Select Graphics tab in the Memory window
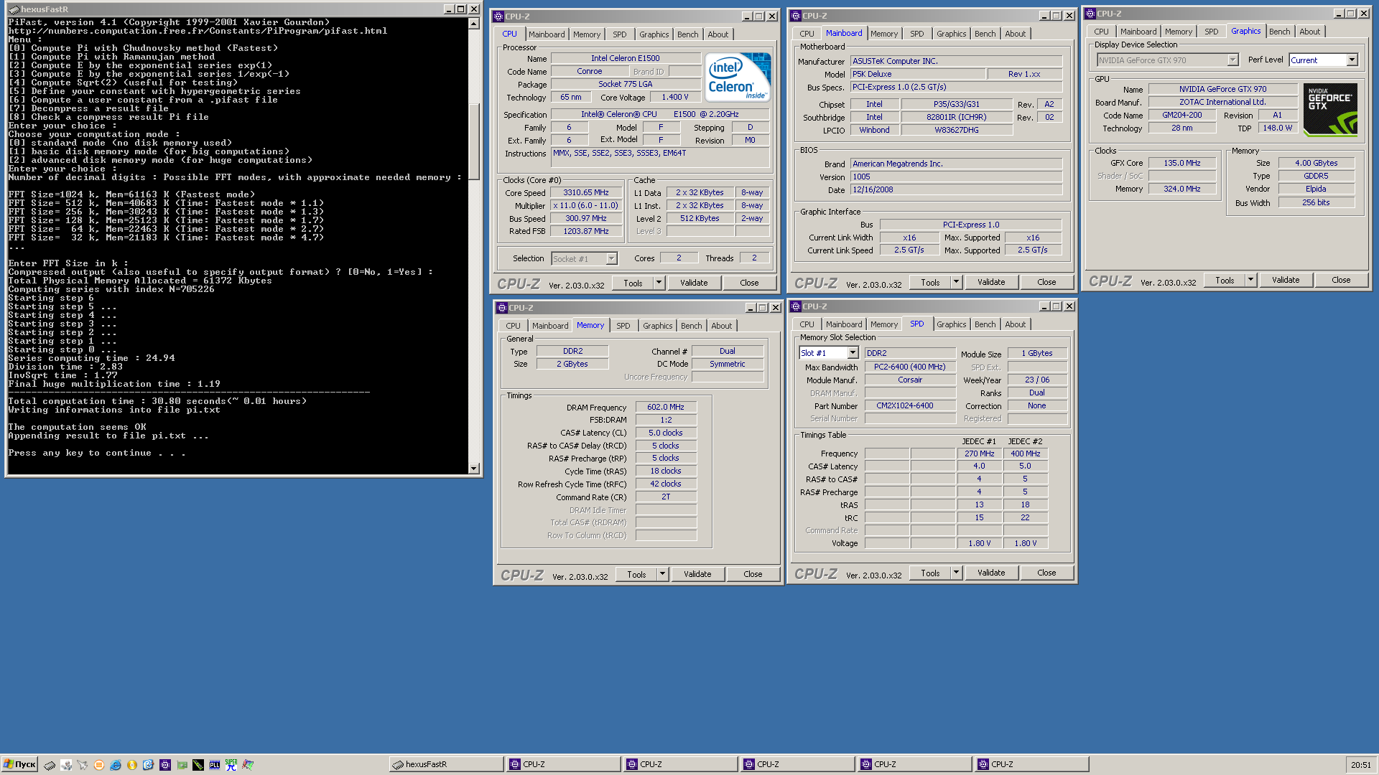 (x=658, y=326)
